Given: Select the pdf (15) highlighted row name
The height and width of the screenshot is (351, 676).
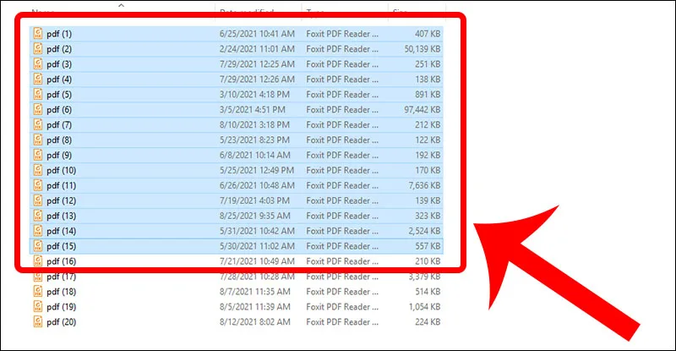Looking at the screenshot, I should click(61, 246).
